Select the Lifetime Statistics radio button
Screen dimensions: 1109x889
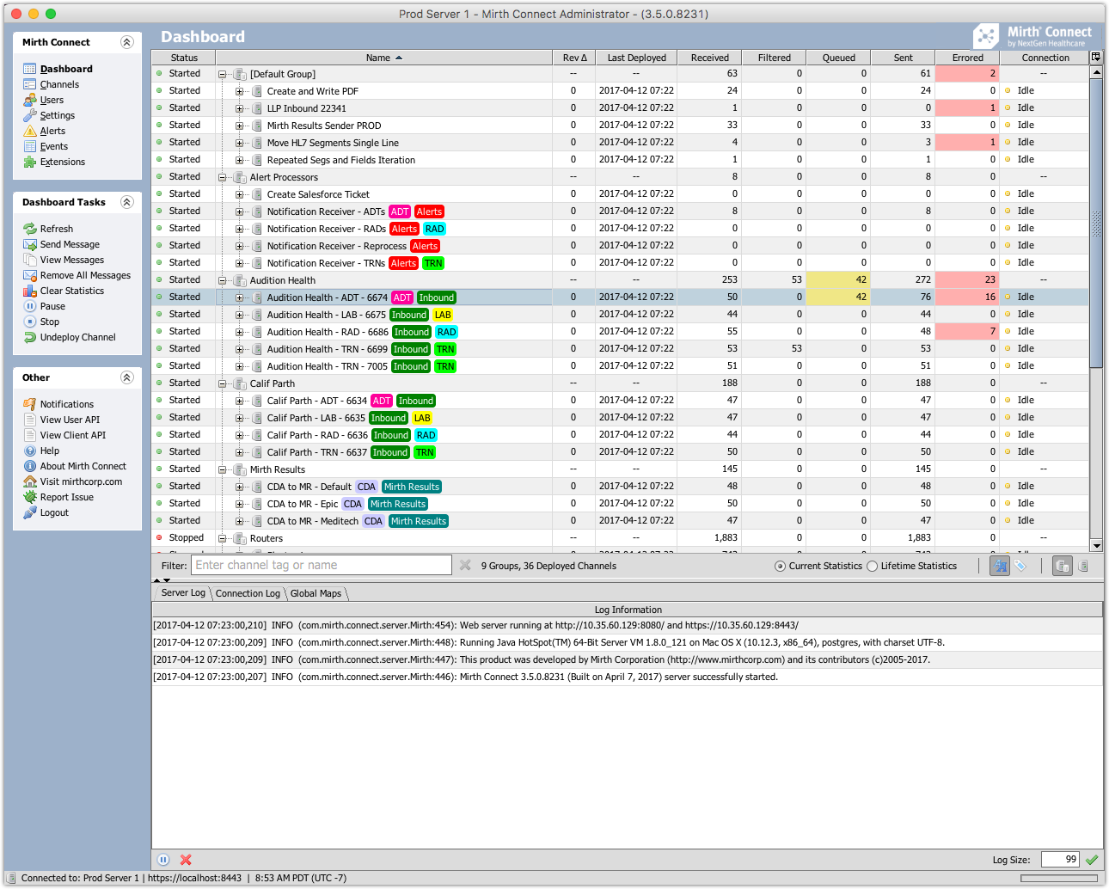coord(873,566)
